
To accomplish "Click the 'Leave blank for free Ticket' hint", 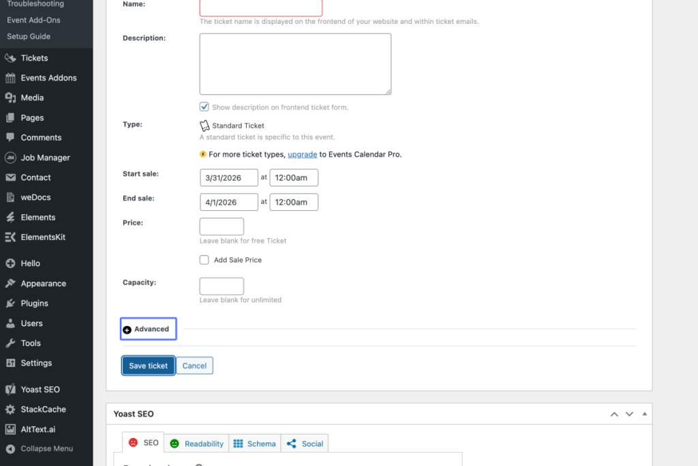I will (243, 241).
